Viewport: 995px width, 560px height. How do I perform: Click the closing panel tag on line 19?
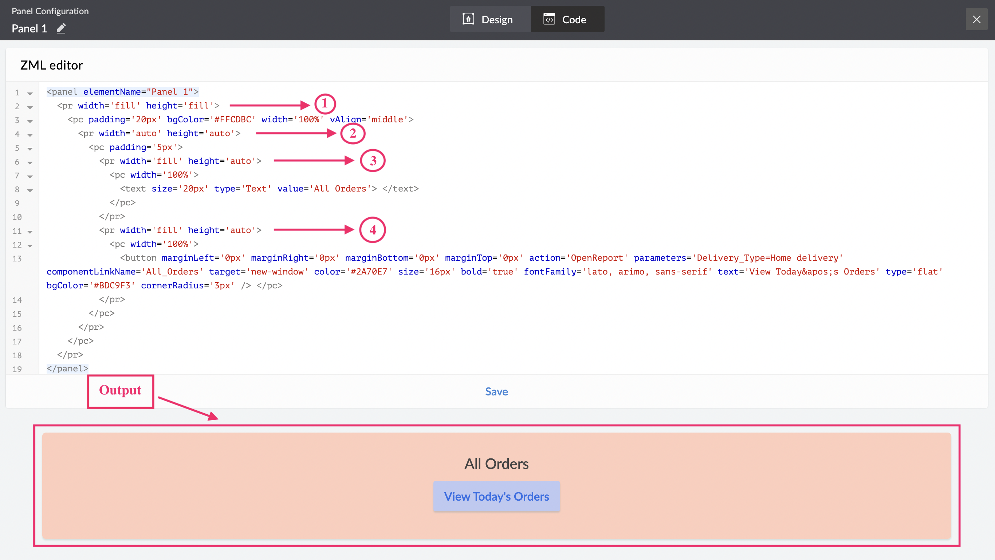(68, 368)
